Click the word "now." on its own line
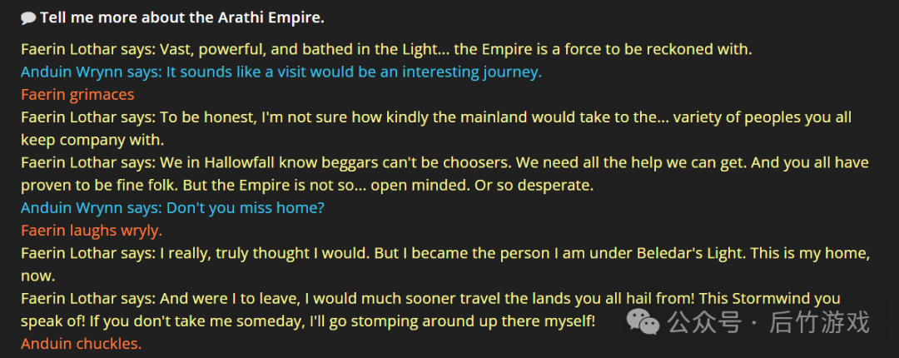The image size is (899, 358). tap(37, 276)
